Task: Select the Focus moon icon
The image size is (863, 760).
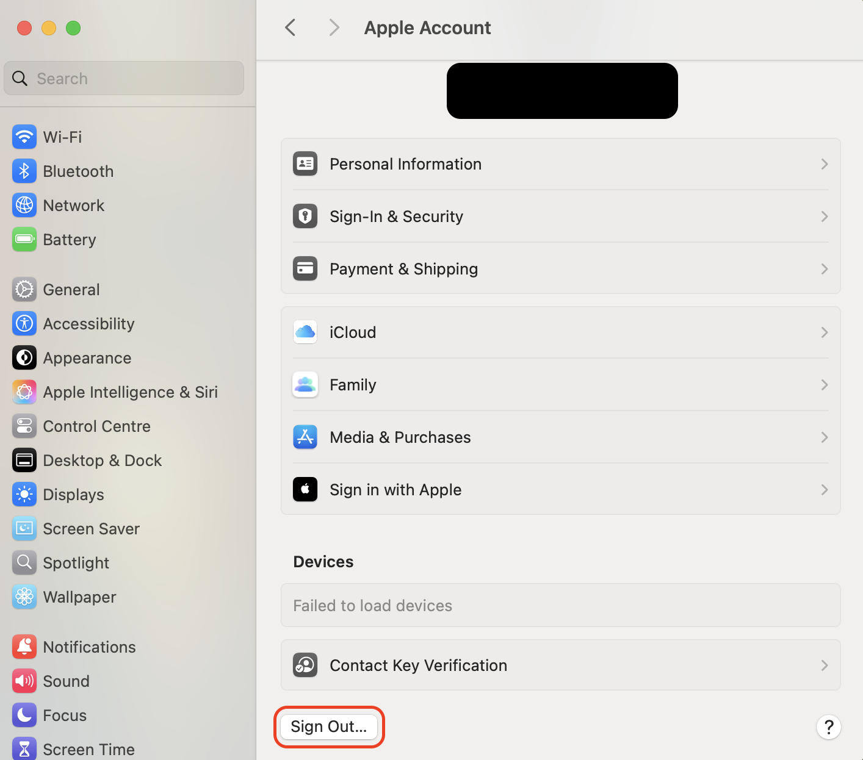Action: pos(24,715)
